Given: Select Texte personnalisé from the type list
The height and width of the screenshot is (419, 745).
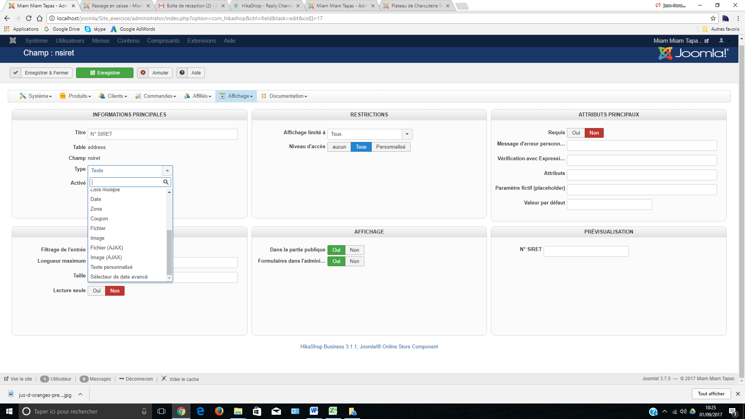Looking at the screenshot, I should coord(111,267).
